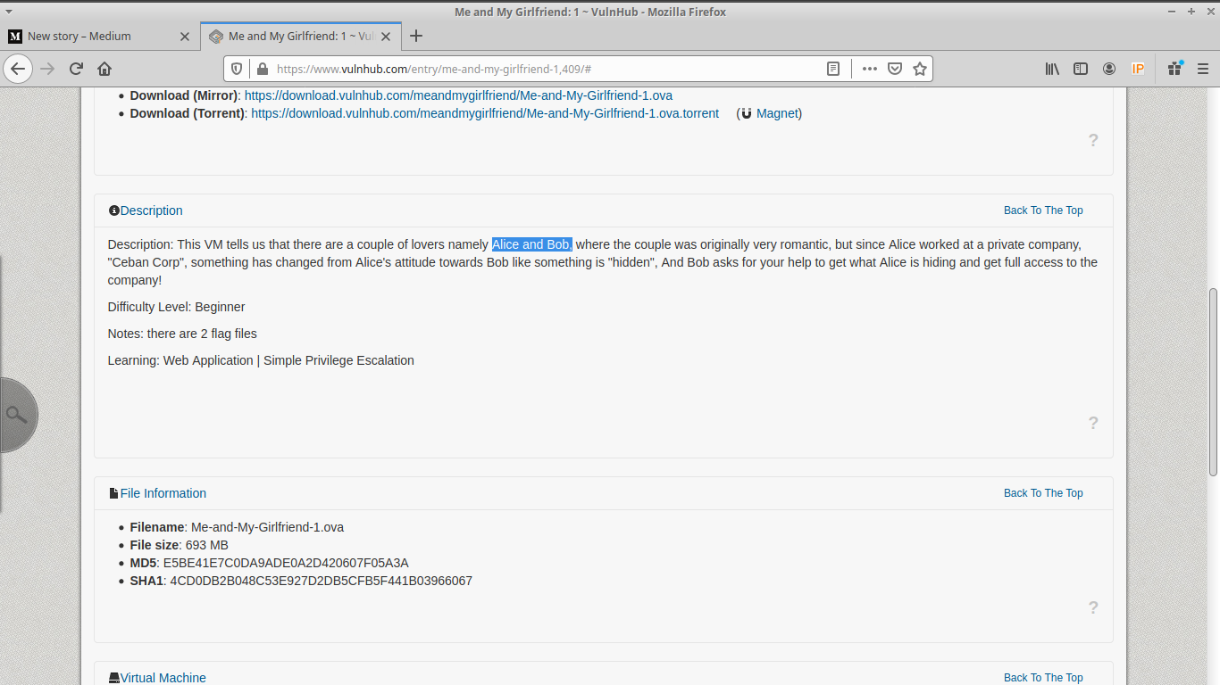Click the magnifier search circle at left edge
The width and height of the screenshot is (1220, 685).
click(16, 415)
